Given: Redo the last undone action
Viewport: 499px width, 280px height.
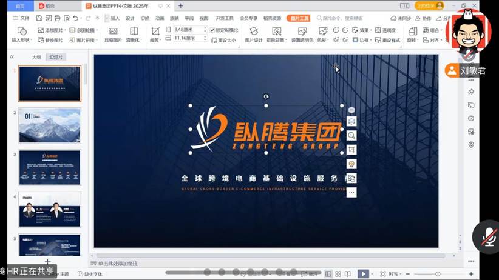Looking at the screenshot, I should 89,18.
